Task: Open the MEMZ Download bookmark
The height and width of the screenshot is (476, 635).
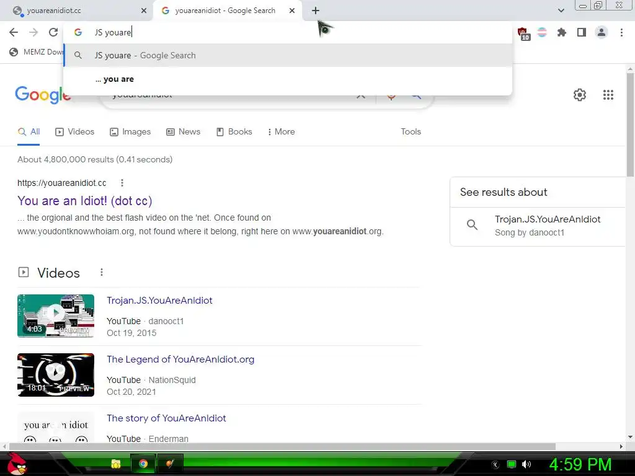Action: click(37, 52)
